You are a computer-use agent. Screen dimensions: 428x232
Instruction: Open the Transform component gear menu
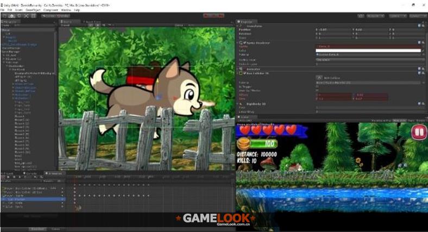423,26
